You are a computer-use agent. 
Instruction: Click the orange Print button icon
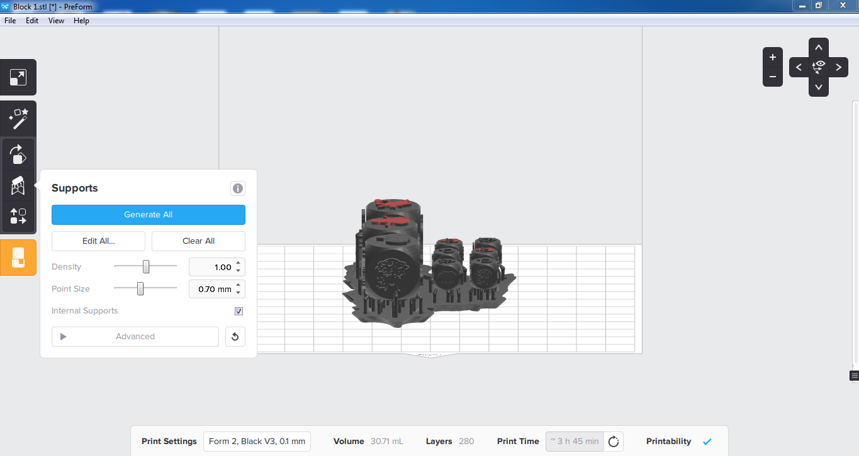pos(18,257)
